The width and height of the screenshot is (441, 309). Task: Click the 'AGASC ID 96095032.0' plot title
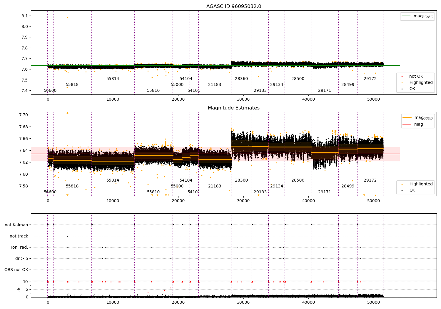click(x=234, y=6)
